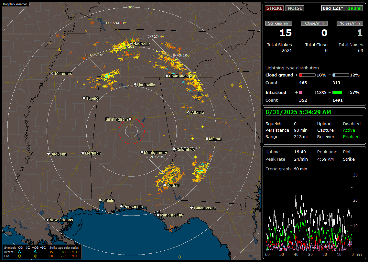Click the NOISE indicator button

tap(295, 8)
